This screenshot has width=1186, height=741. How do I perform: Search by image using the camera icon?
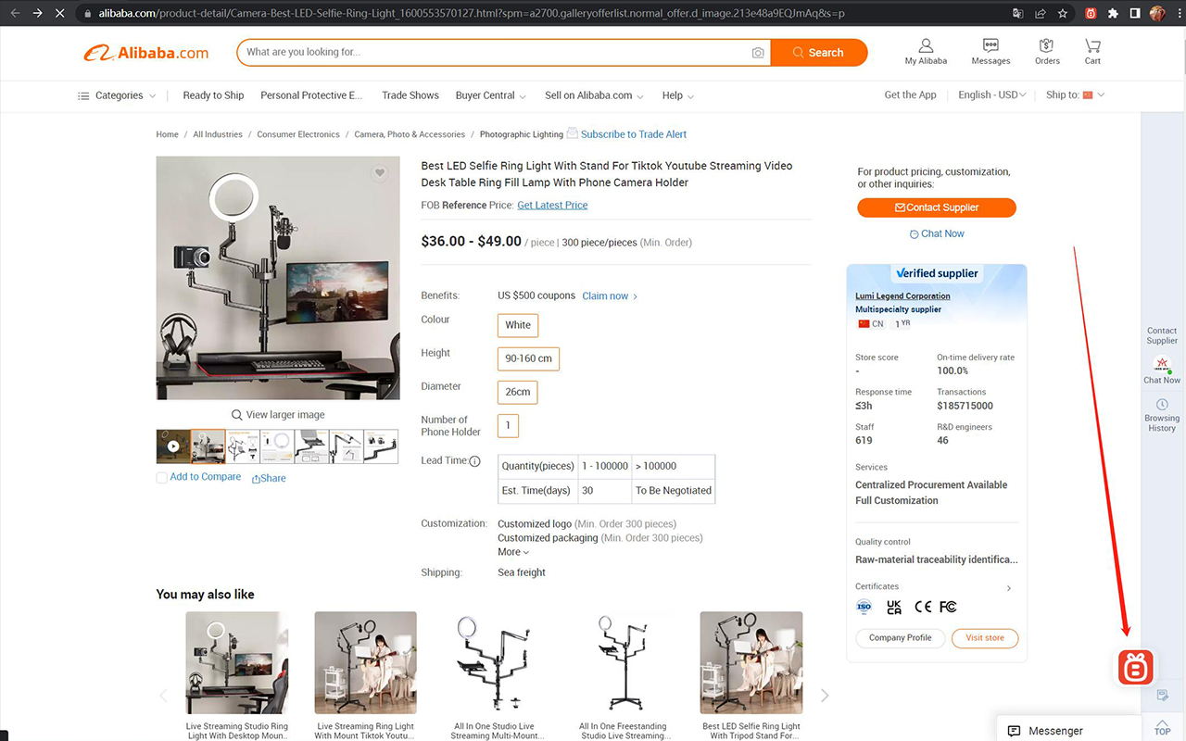pos(758,53)
